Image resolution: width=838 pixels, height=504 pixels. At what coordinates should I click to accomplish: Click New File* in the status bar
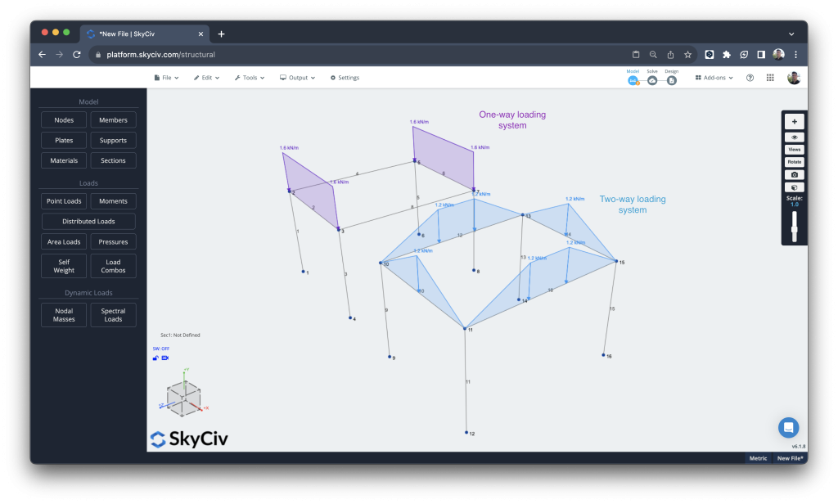(x=790, y=458)
